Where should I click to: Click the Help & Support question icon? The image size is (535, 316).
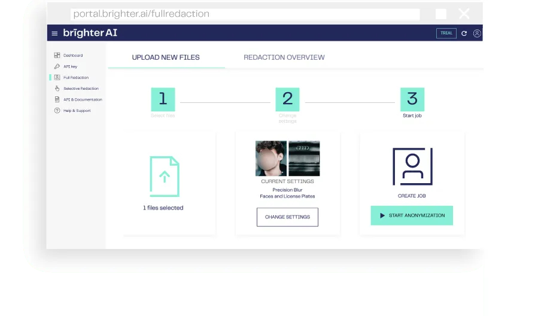click(57, 111)
